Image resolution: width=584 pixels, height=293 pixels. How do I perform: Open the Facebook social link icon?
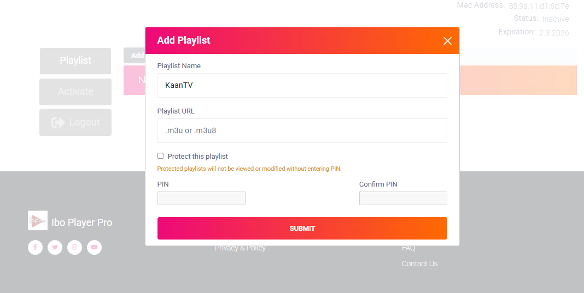click(x=35, y=247)
